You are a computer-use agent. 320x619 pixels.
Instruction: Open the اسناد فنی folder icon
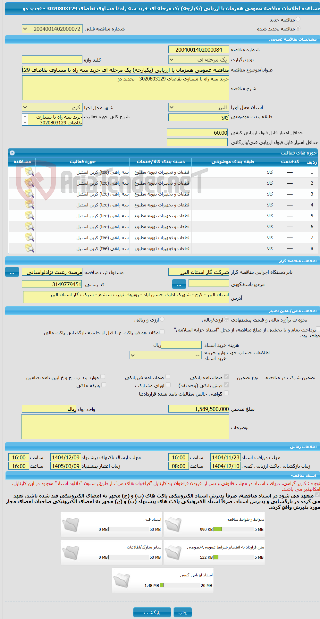71,524
